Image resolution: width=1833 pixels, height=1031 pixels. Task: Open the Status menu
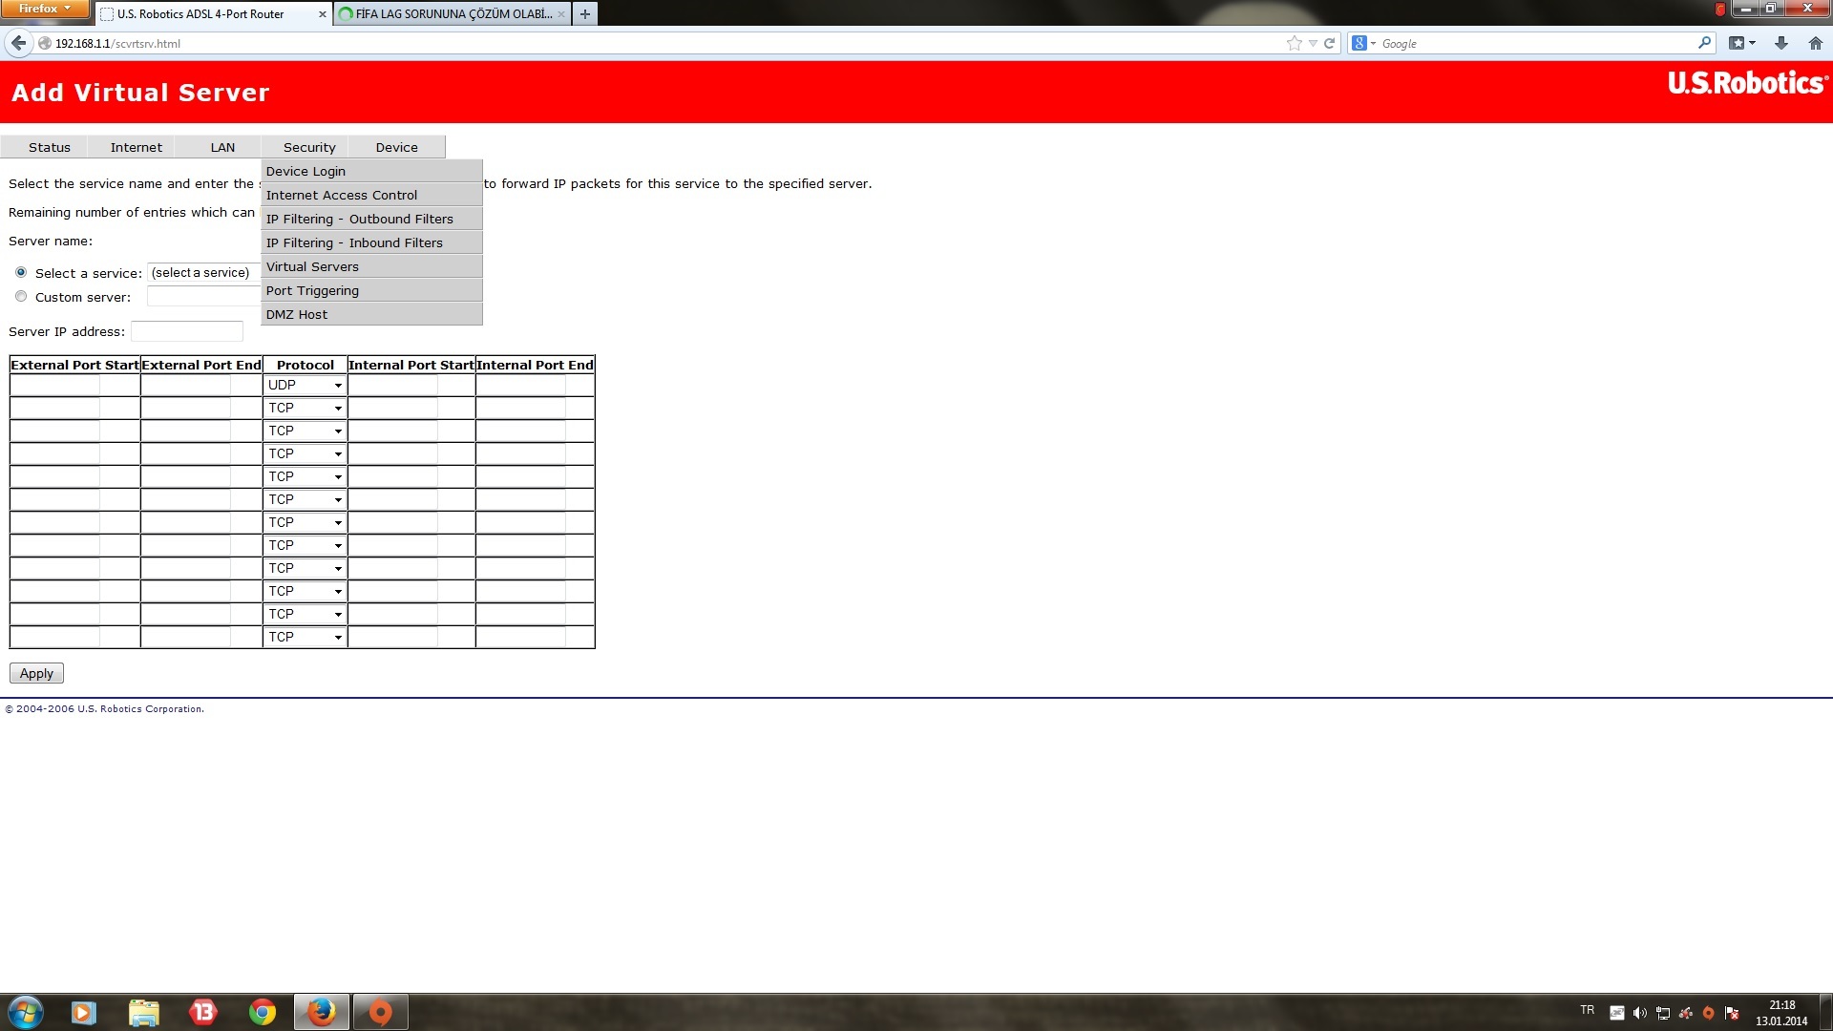(x=50, y=147)
